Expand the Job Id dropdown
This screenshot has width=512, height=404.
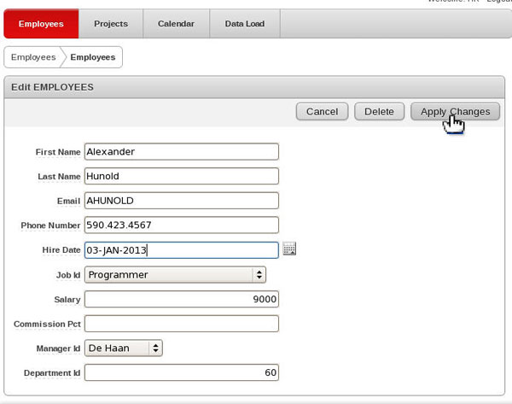coord(175,274)
